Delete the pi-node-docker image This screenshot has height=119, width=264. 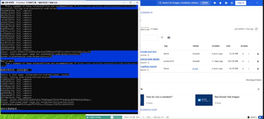[258, 61]
